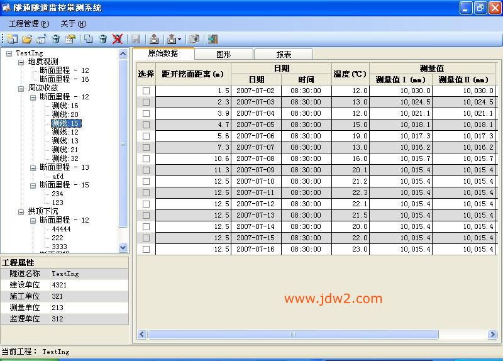
Task: Click the 温度 column header
Action: pos(350,74)
